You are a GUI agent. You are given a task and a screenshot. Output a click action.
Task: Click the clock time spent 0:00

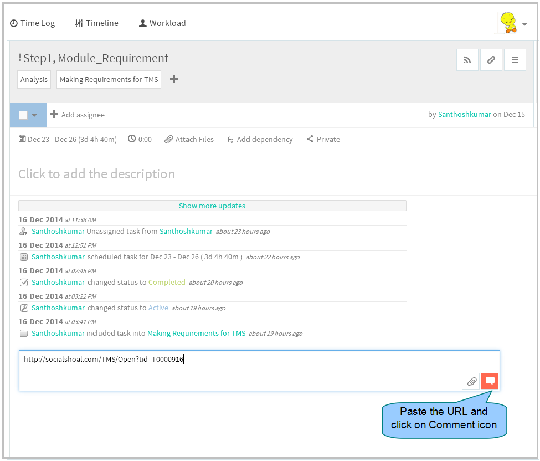(x=140, y=139)
